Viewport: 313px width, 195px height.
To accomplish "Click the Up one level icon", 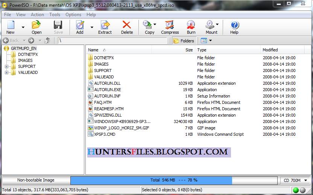I will (47, 40).
